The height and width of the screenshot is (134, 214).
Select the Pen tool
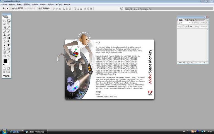pyautogui.click(x=5, y=49)
